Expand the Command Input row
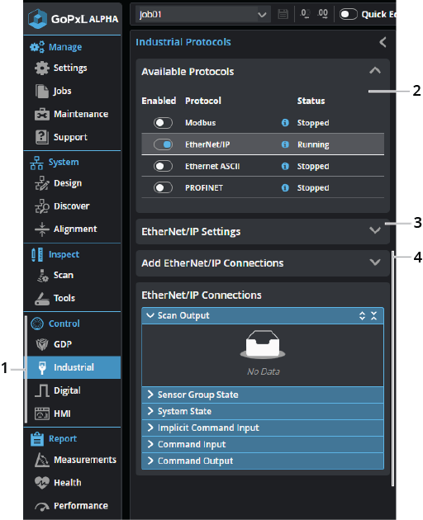The width and height of the screenshot is (423, 520). coord(263,444)
